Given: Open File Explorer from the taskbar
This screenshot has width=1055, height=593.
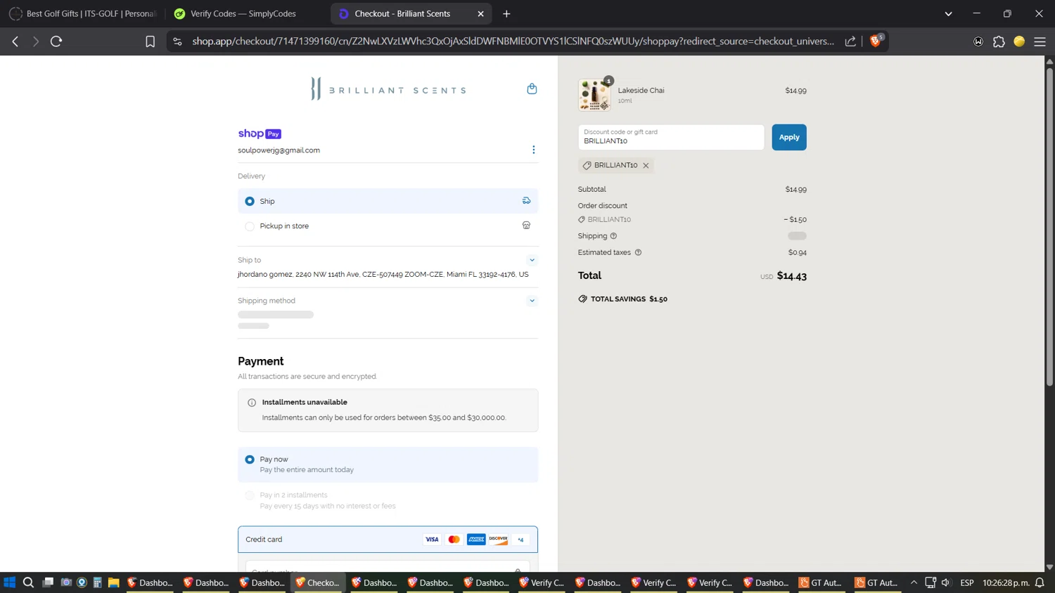Looking at the screenshot, I should point(113,582).
